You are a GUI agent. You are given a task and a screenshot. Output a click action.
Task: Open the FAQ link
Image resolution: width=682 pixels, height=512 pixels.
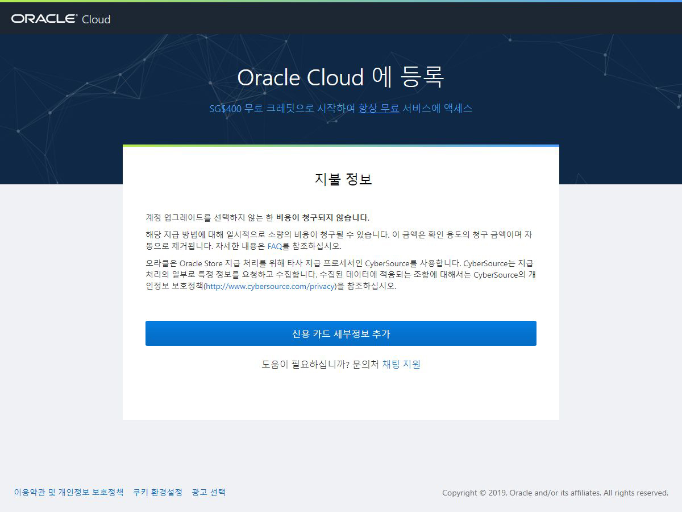click(x=275, y=246)
